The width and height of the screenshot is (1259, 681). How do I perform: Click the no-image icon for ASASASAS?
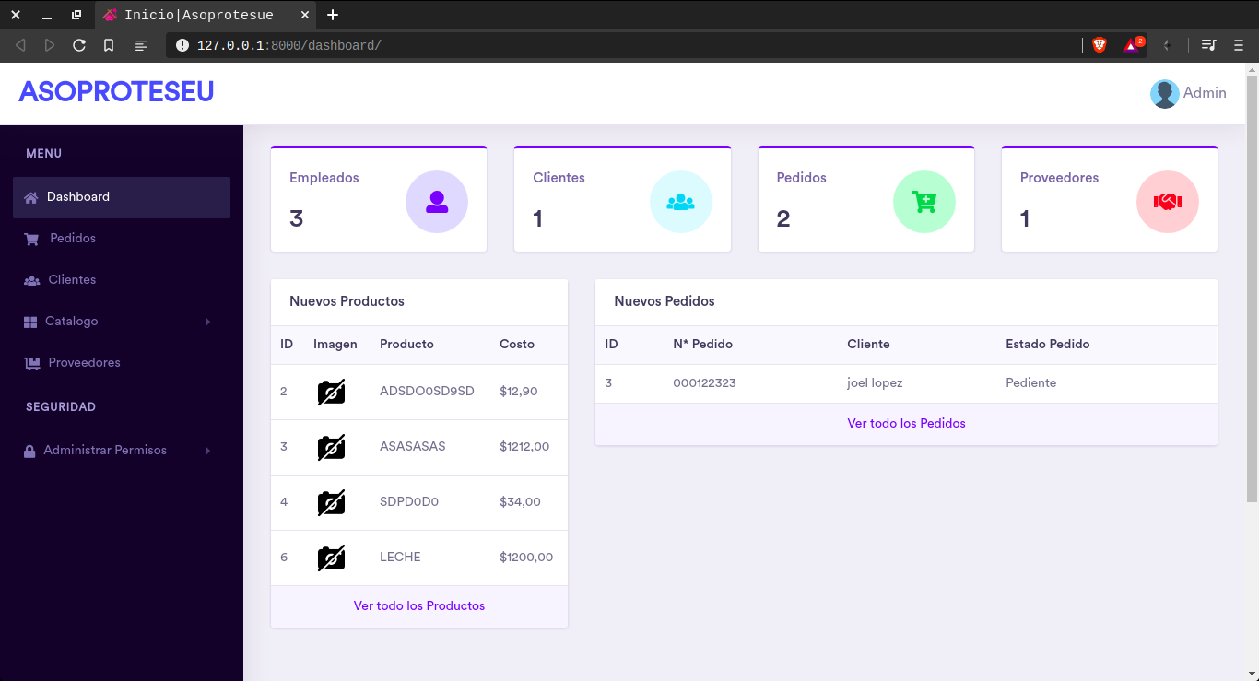click(331, 447)
